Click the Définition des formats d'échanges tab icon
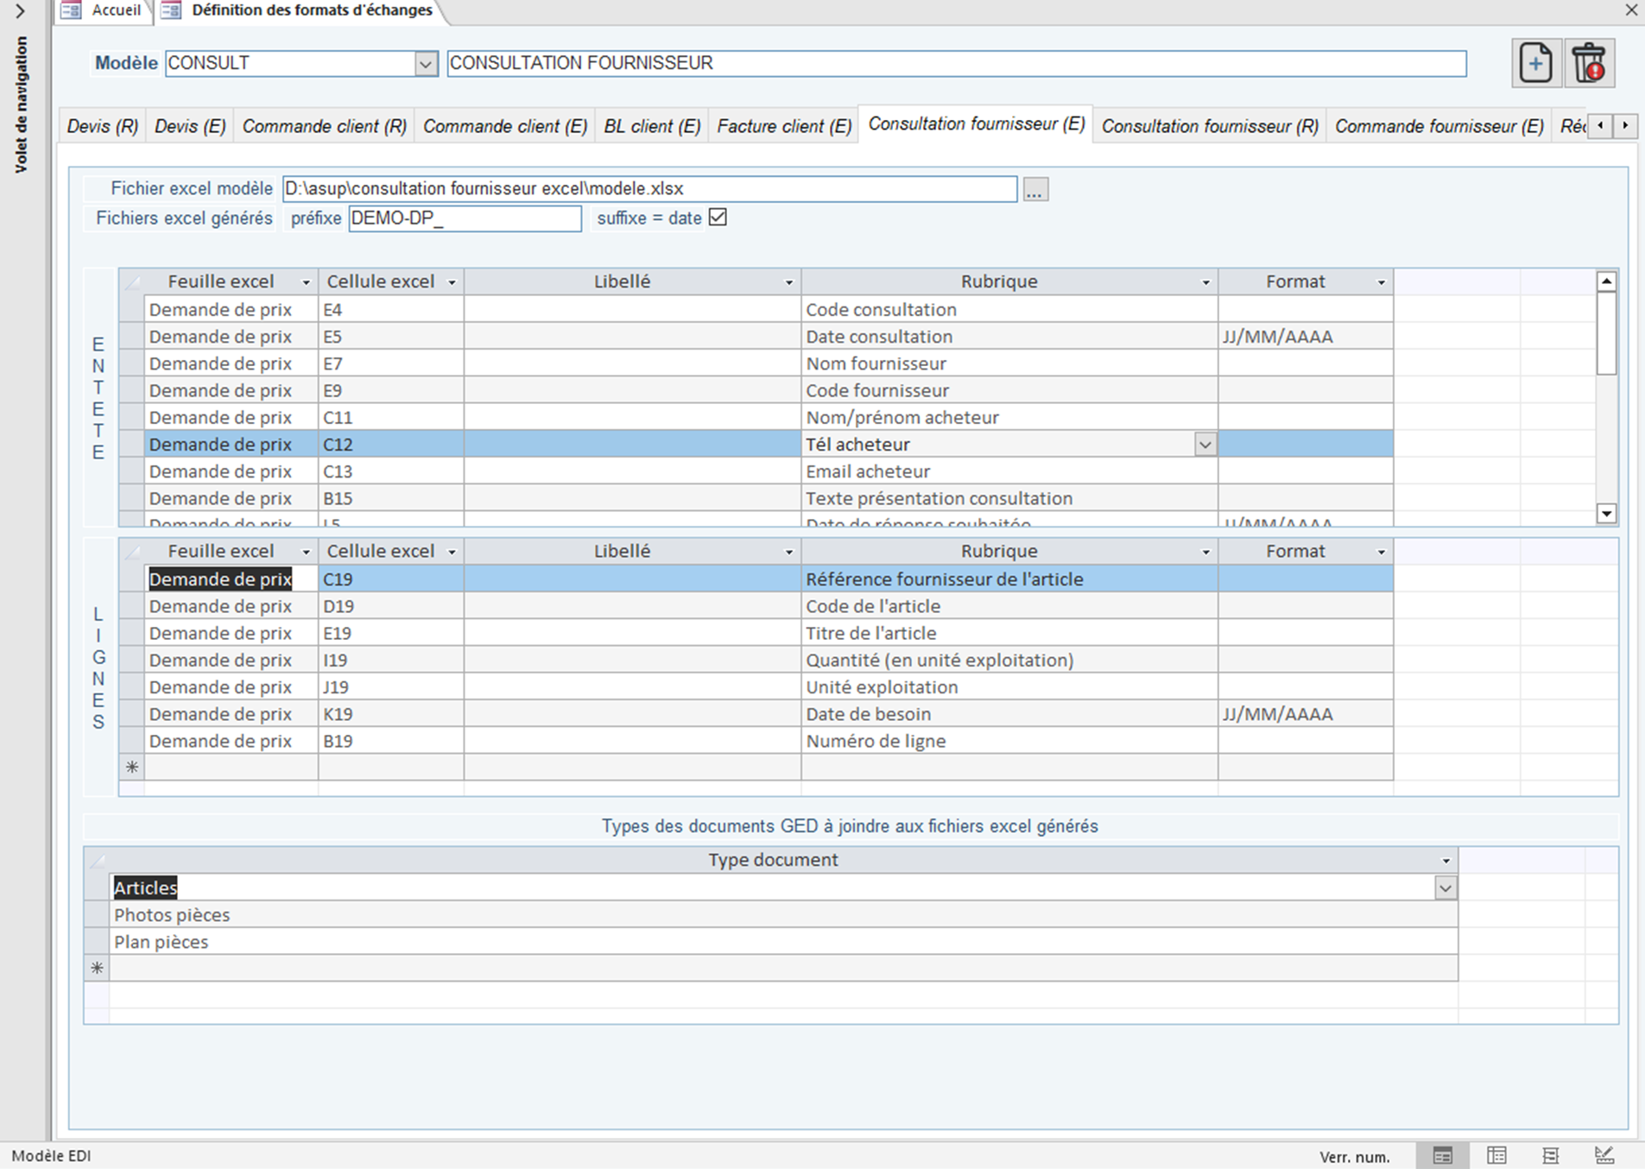The image size is (1645, 1169). click(x=169, y=10)
